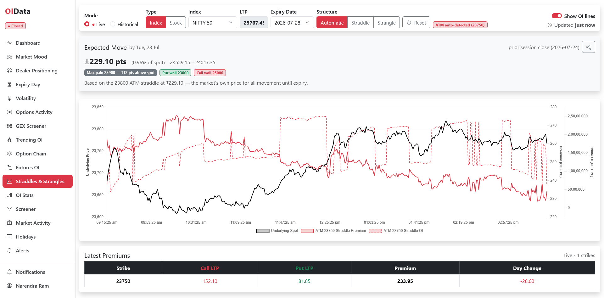Click Premium value 233.95

tap(405, 281)
